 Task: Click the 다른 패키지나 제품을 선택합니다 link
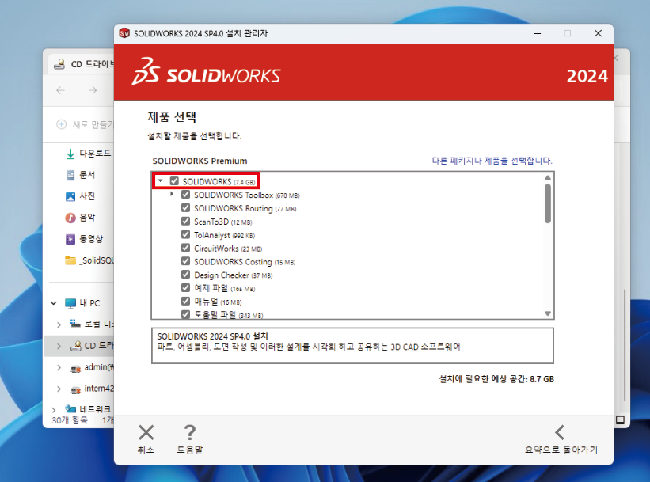(492, 161)
